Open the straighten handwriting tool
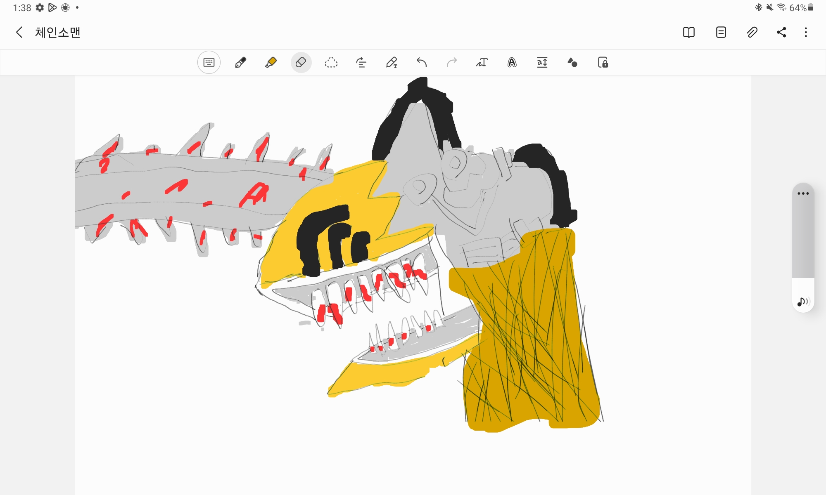The height and width of the screenshot is (495, 826). click(x=361, y=63)
